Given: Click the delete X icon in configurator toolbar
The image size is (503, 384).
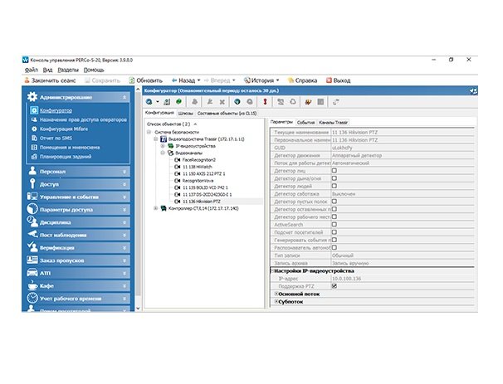Looking at the screenshot, I should click(222, 101).
